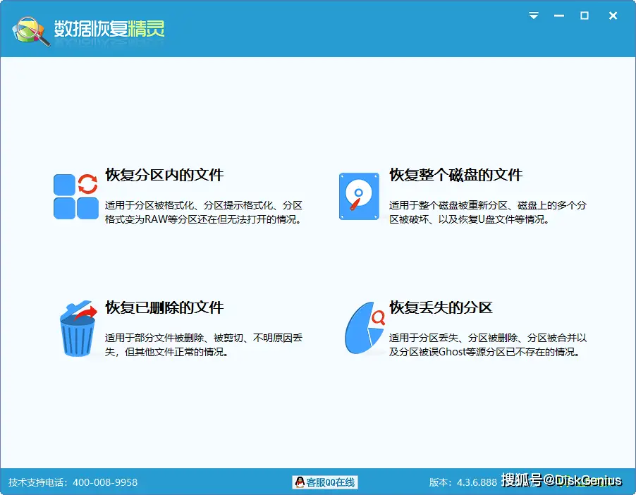Viewport: 636px width, 495px height.
Task: Select the 恢复整个磁盘的文件 recovery mode
Action: pos(454,175)
